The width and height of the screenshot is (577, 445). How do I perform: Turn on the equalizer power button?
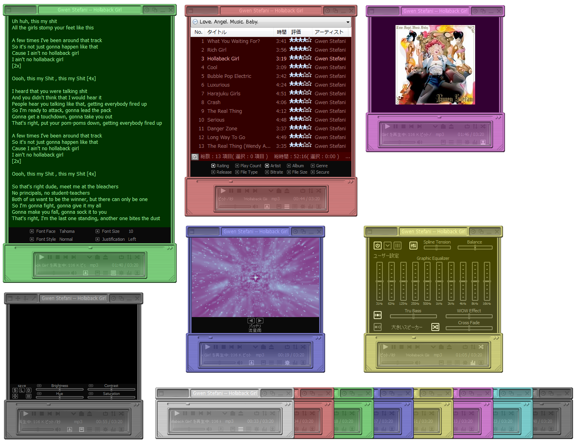tap(378, 246)
